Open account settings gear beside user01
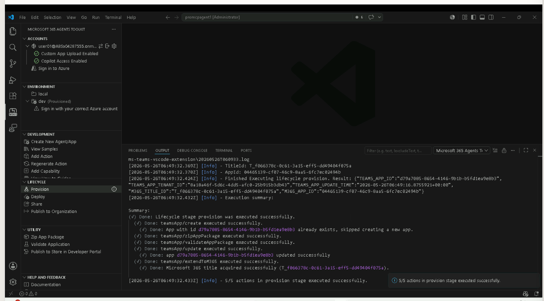Image resolution: width=544 pixels, height=301 pixels. pos(114,46)
